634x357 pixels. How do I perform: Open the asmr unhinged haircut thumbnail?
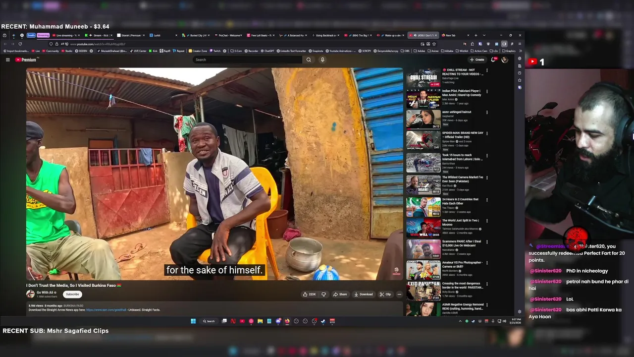pos(423,119)
